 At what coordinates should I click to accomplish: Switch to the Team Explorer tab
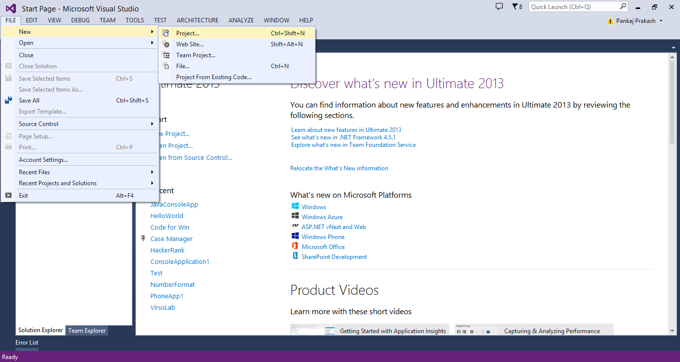pyautogui.click(x=87, y=330)
